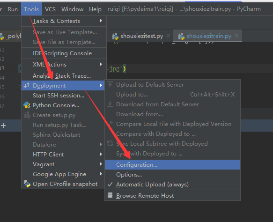Select Analyze Stack Trace
The width and height of the screenshot is (273, 222).
pyautogui.click(x=64, y=76)
